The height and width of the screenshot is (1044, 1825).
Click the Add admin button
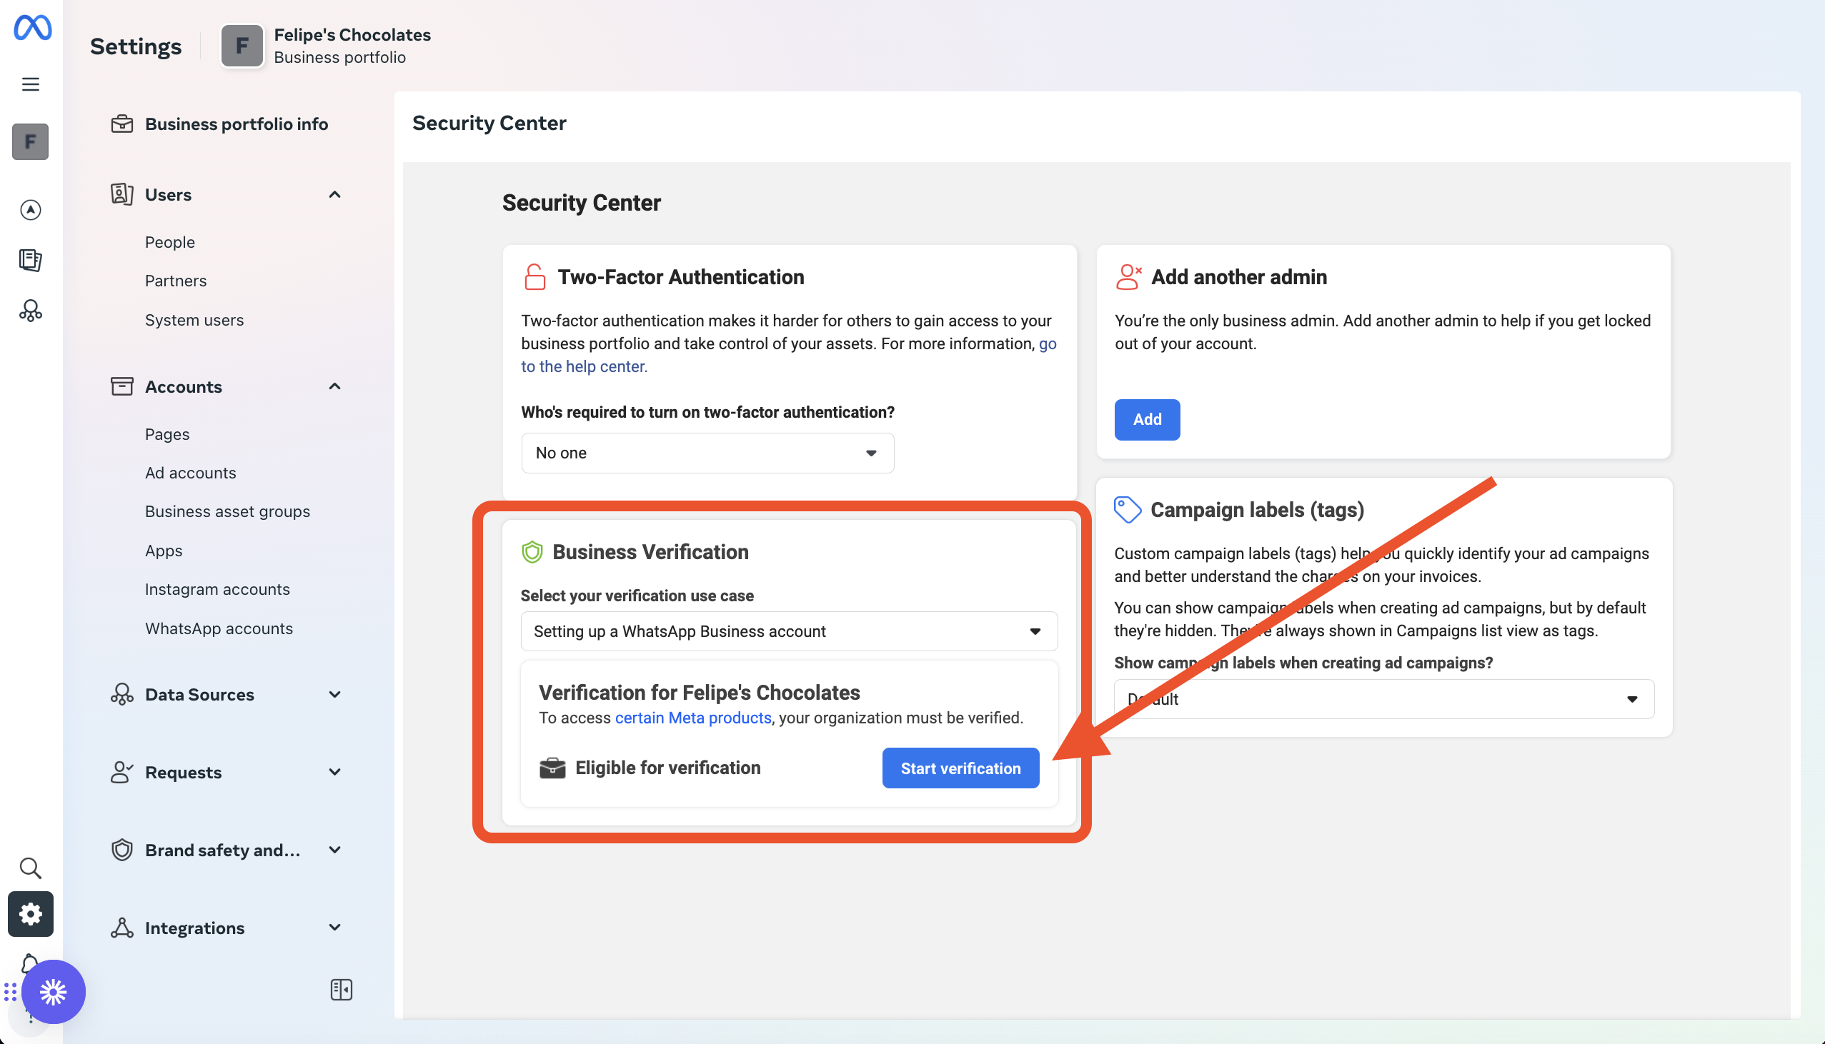pyautogui.click(x=1147, y=419)
